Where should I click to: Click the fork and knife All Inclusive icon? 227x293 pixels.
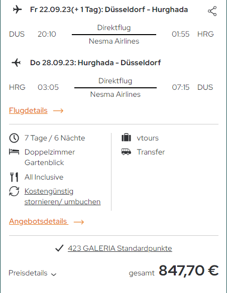click(x=14, y=177)
